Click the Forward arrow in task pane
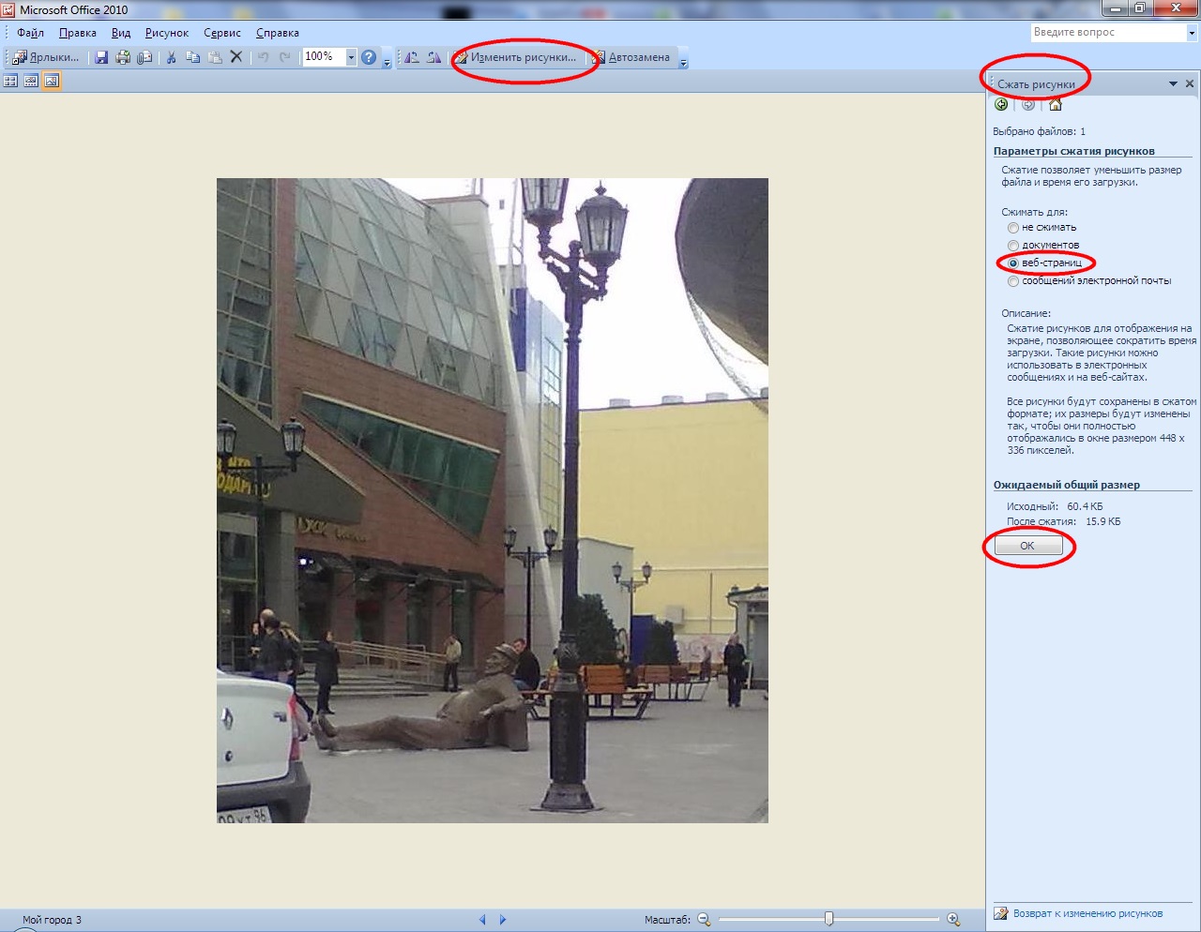This screenshot has width=1201, height=932. coord(1028,105)
